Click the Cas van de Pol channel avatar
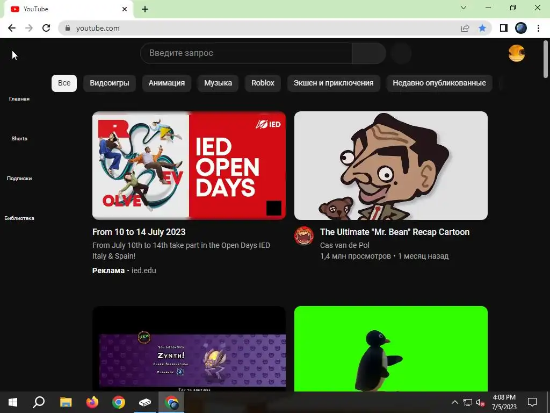The image size is (550, 413). 304,236
